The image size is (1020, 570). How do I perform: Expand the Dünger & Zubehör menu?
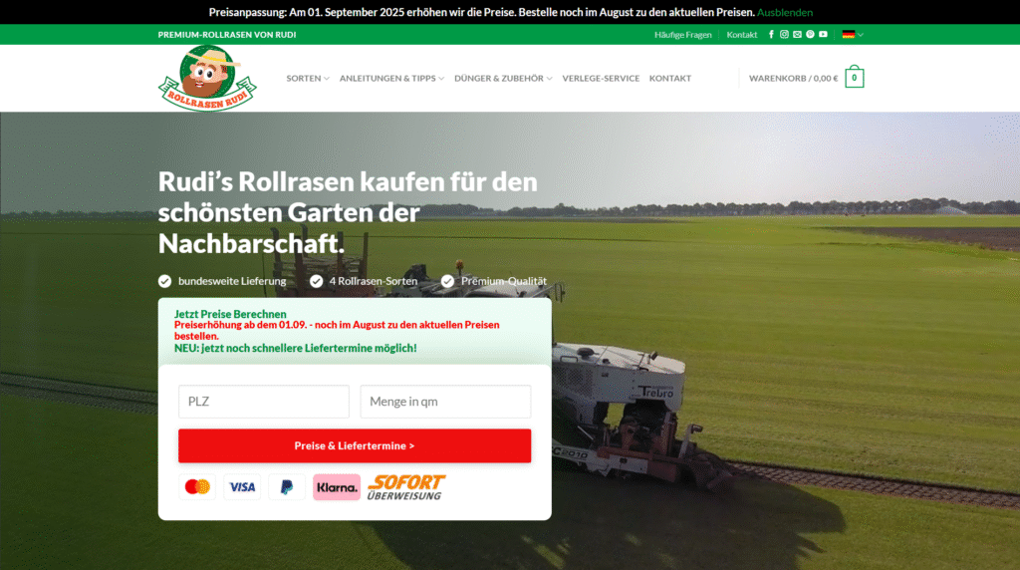(x=503, y=78)
